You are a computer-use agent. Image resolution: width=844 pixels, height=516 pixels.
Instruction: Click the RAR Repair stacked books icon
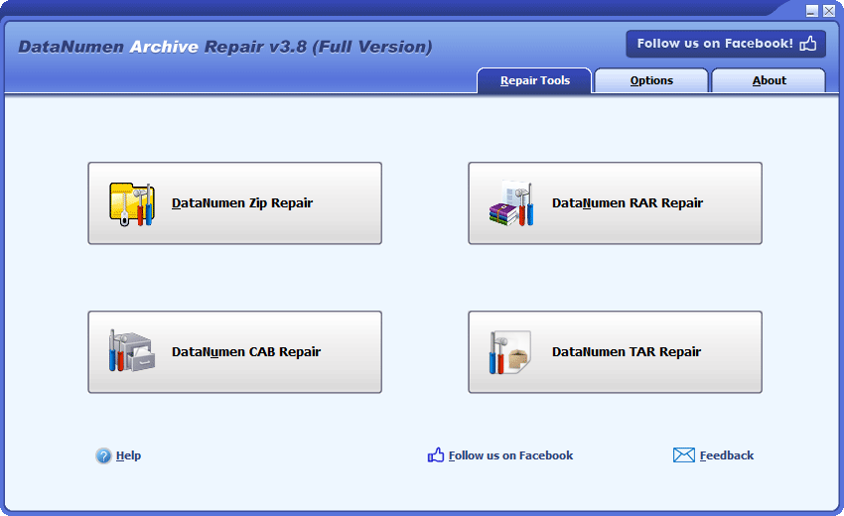[511, 203]
